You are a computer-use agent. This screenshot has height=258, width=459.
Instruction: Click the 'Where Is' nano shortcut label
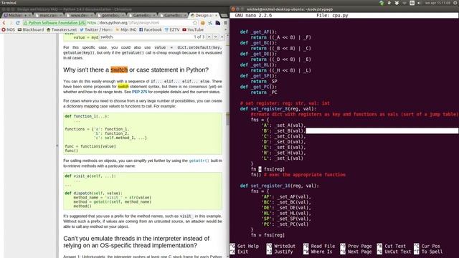(321, 252)
